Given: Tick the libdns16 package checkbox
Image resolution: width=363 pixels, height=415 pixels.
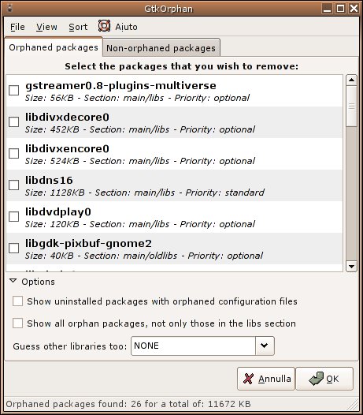Looking at the screenshot, I should pyautogui.click(x=13, y=185).
